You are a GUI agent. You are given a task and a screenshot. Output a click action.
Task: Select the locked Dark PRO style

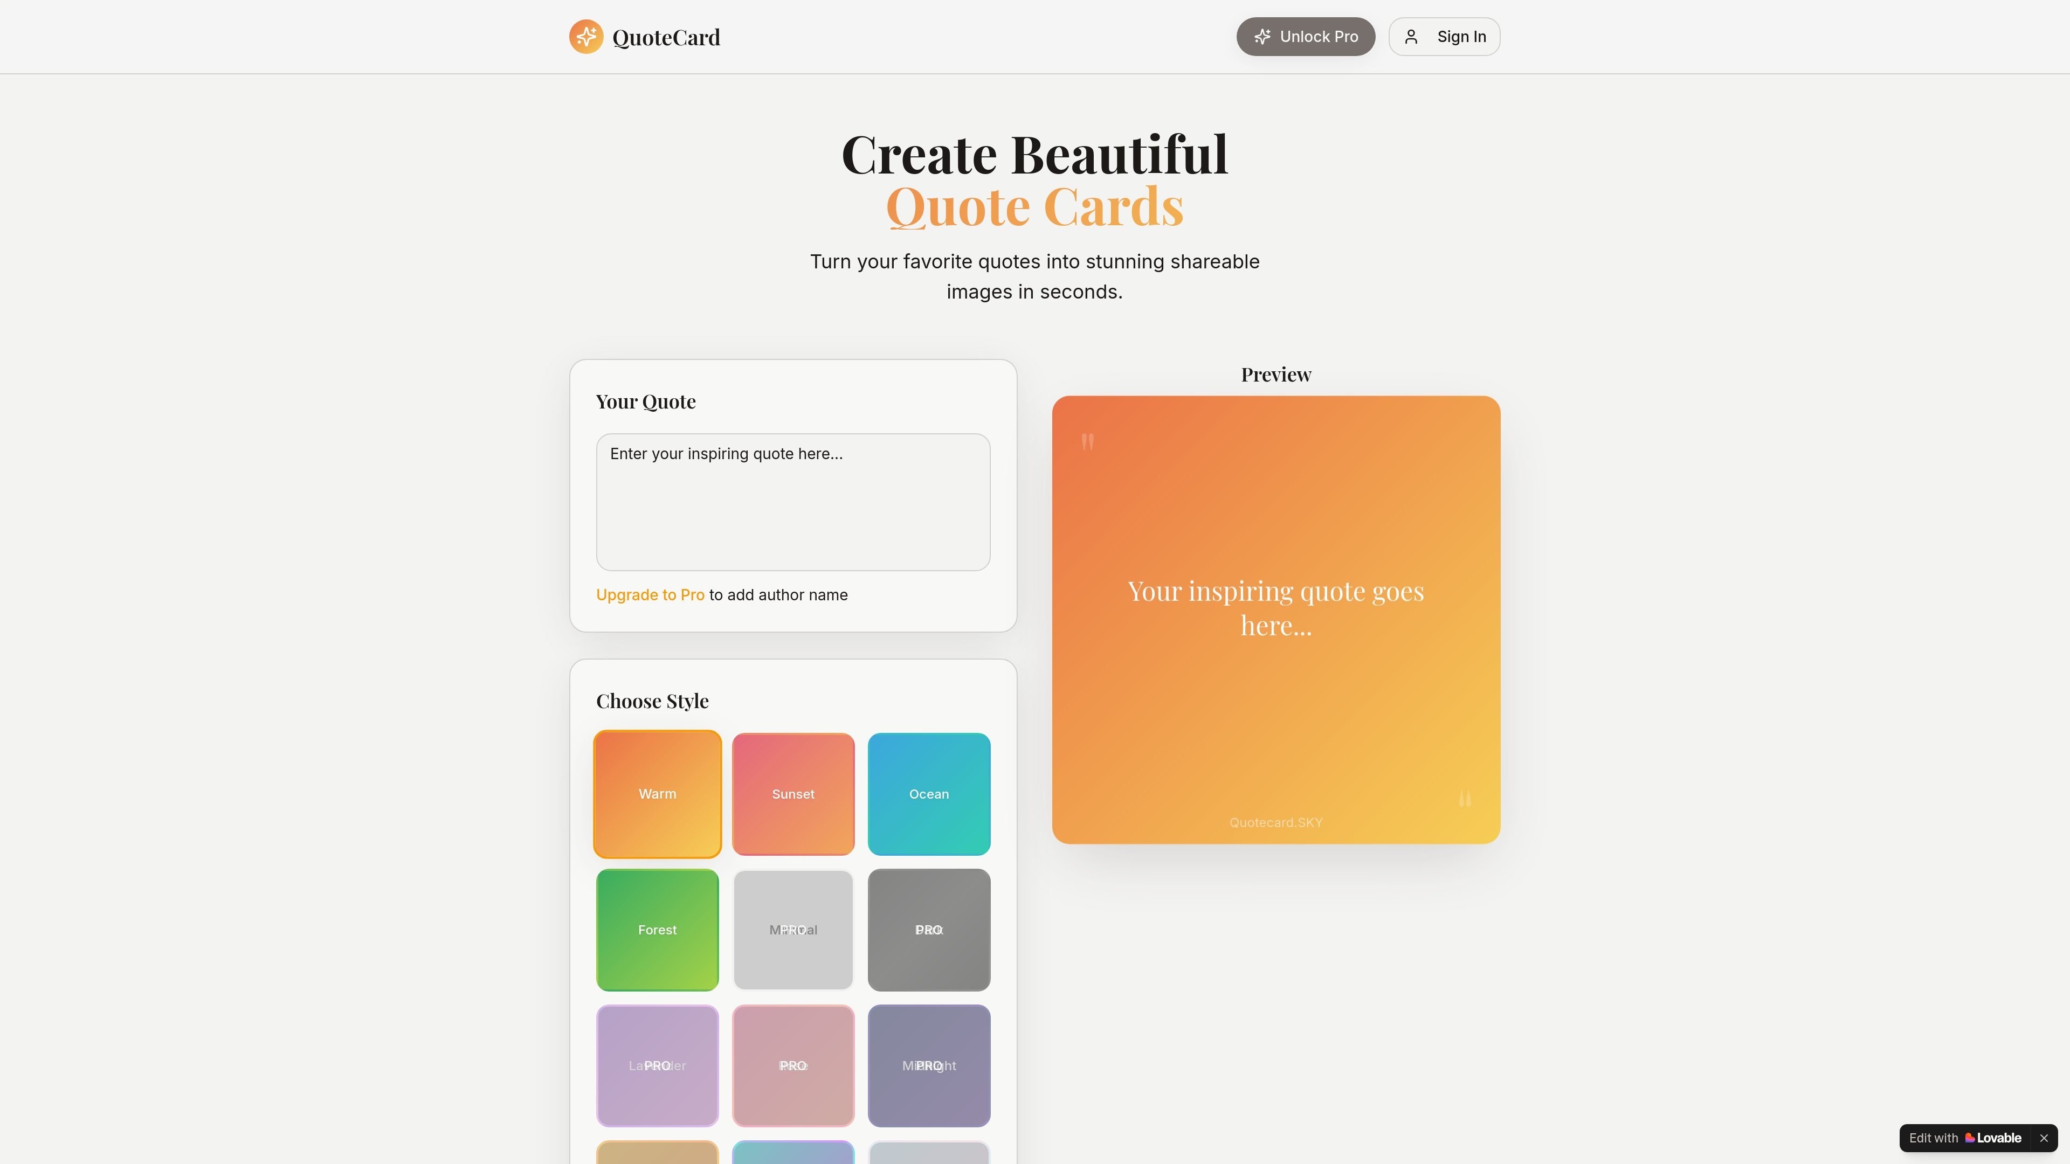point(929,930)
